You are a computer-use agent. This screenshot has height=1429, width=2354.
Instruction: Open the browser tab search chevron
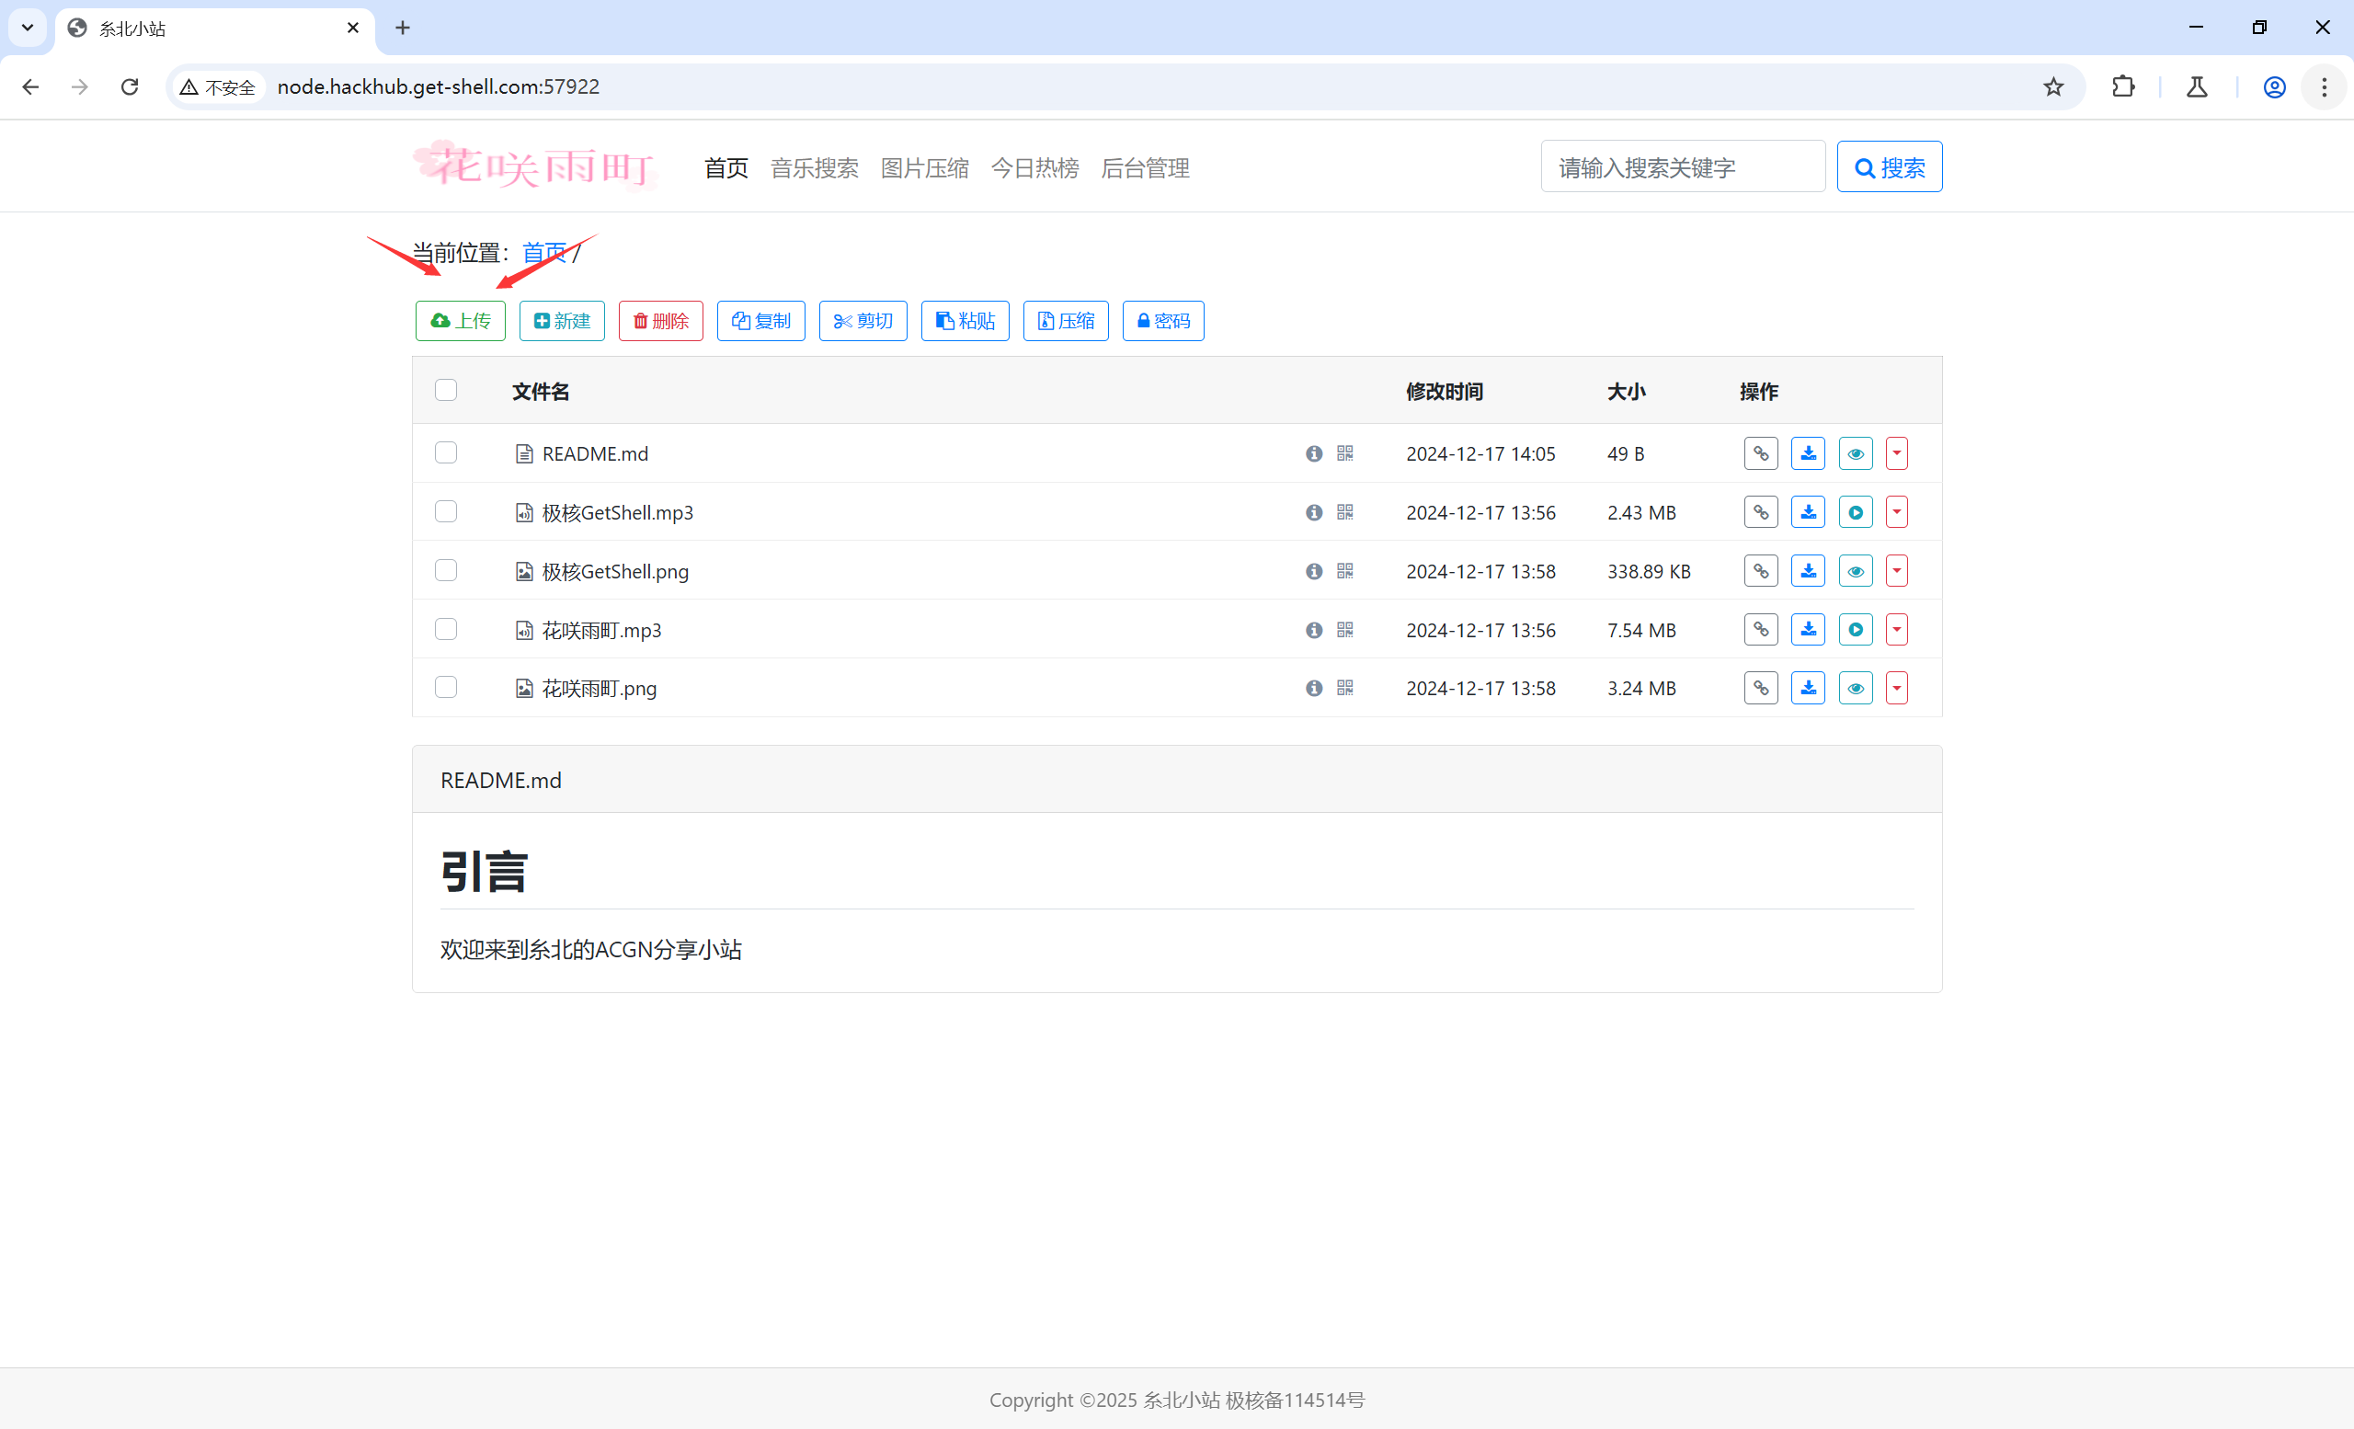coord(27,28)
